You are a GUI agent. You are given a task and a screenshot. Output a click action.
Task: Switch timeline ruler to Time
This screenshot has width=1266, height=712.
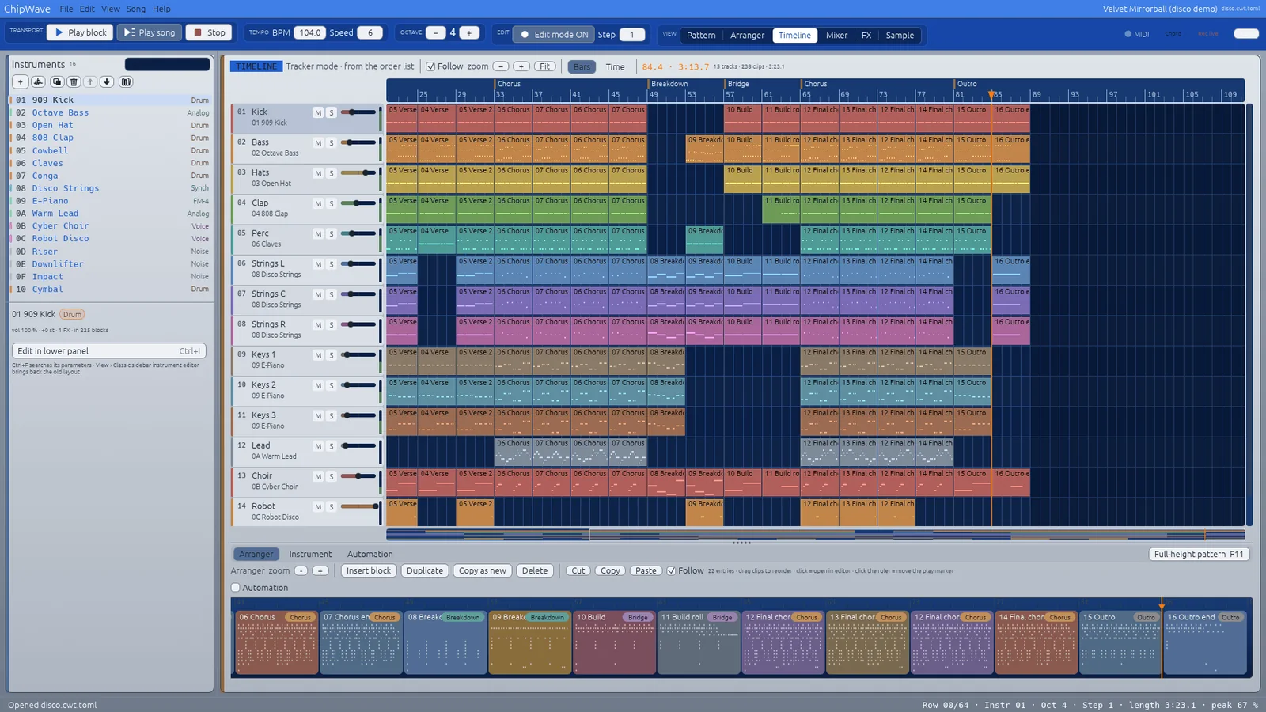pos(615,66)
